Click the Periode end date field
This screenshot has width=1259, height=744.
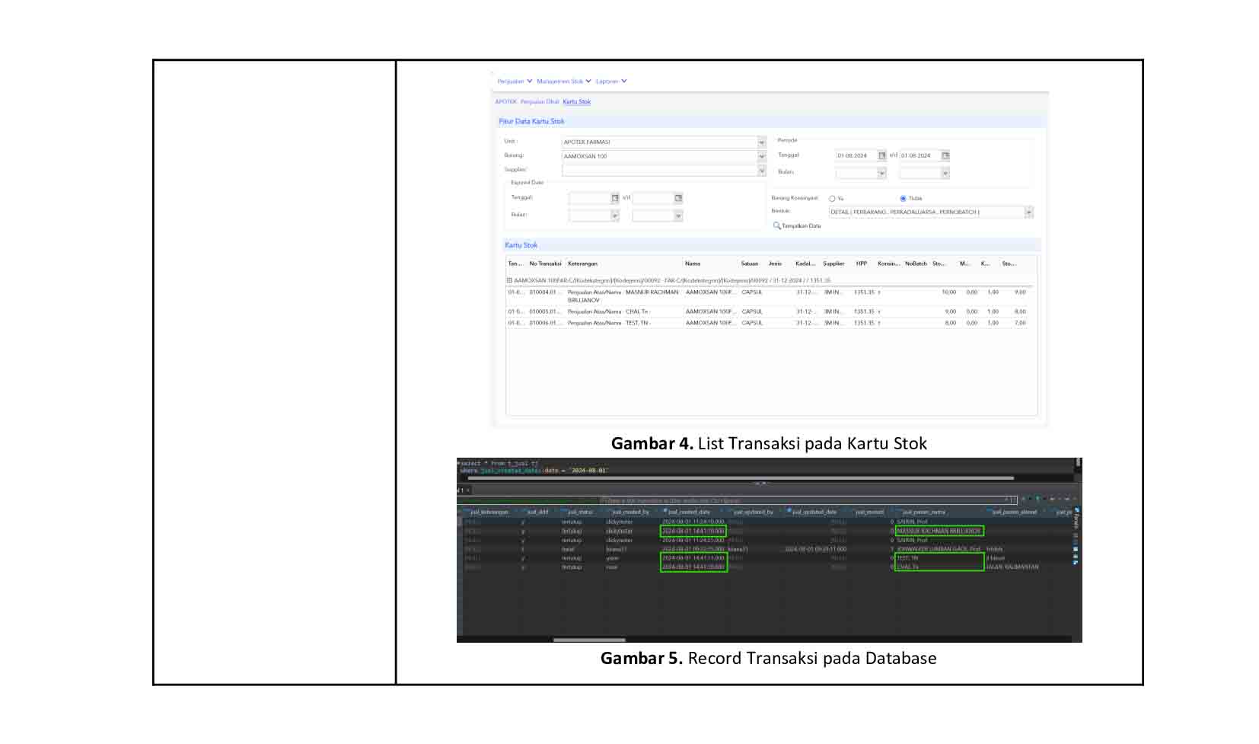coord(920,155)
